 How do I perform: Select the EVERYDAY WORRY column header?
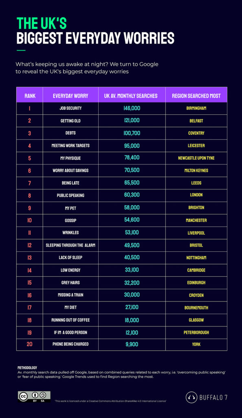(x=70, y=96)
